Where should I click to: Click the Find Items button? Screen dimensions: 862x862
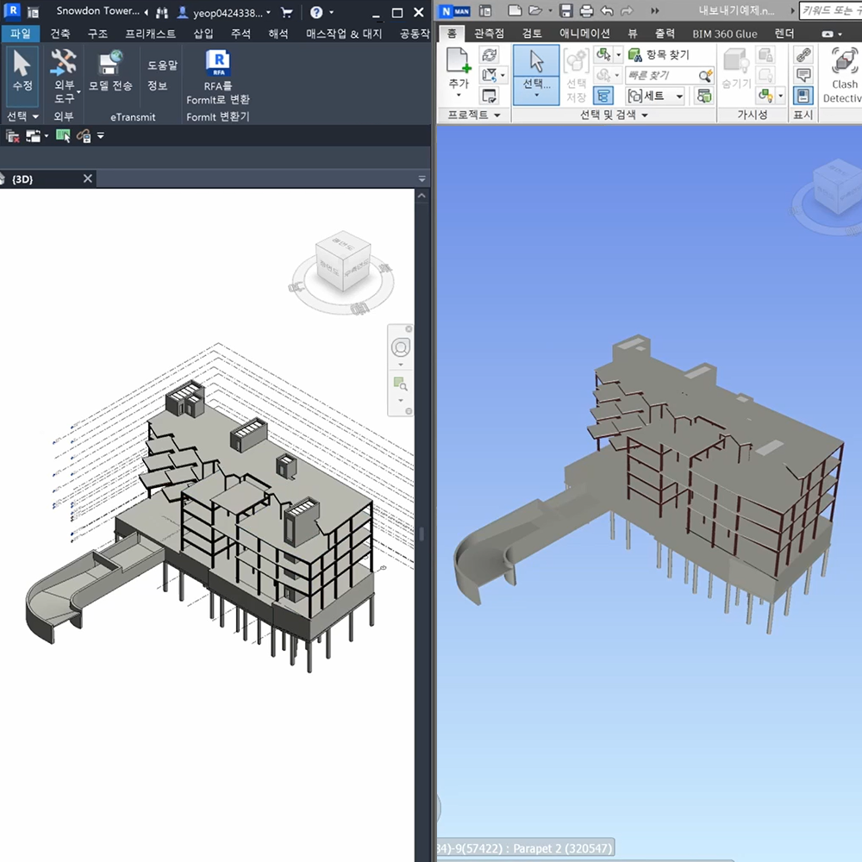pyautogui.click(x=659, y=54)
